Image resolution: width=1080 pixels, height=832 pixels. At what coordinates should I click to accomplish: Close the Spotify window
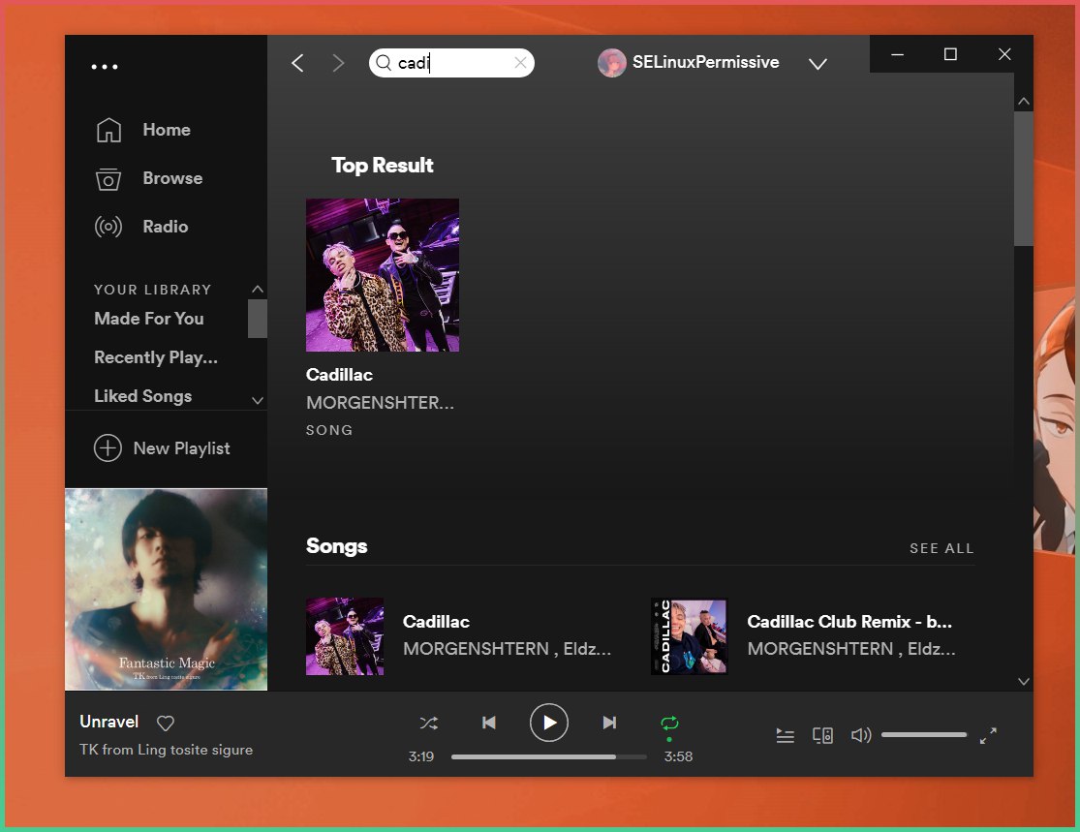[1004, 53]
